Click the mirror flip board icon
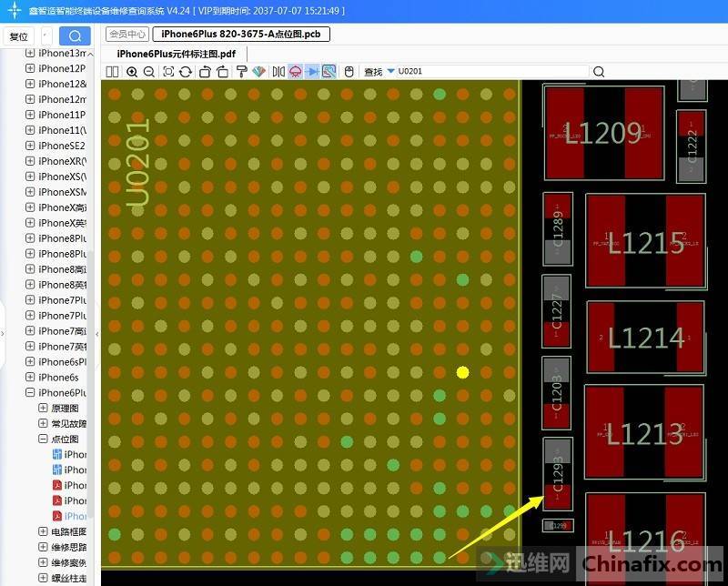 click(278, 72)
